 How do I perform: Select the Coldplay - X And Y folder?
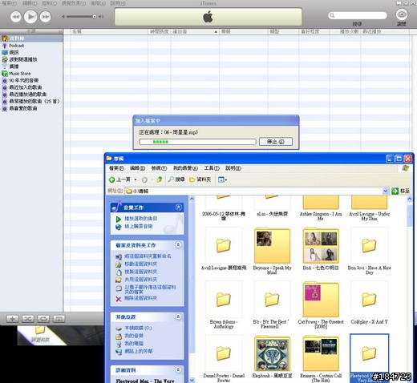pyautogui.click(x=369, y=303)
